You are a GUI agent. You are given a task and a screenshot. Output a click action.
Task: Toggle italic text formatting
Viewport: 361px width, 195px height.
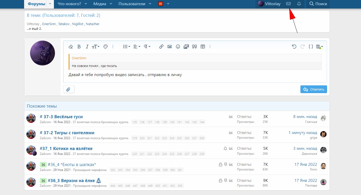[x=87, y=47]
